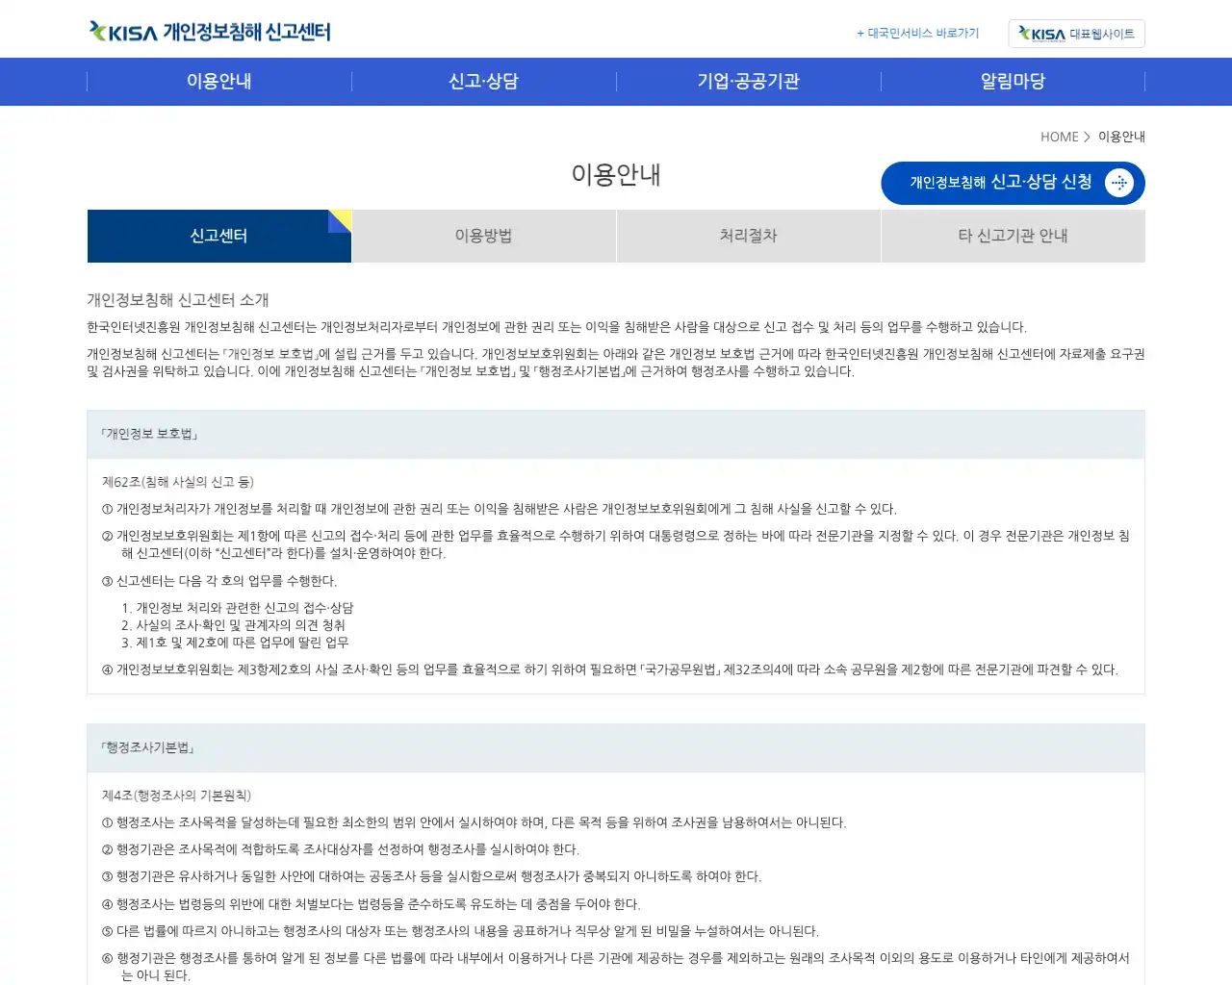Click item 1. 개인정보 처리와 관련한 신고의 접수·상담
Screen dimensions: 1232x985
pos(238,608)
